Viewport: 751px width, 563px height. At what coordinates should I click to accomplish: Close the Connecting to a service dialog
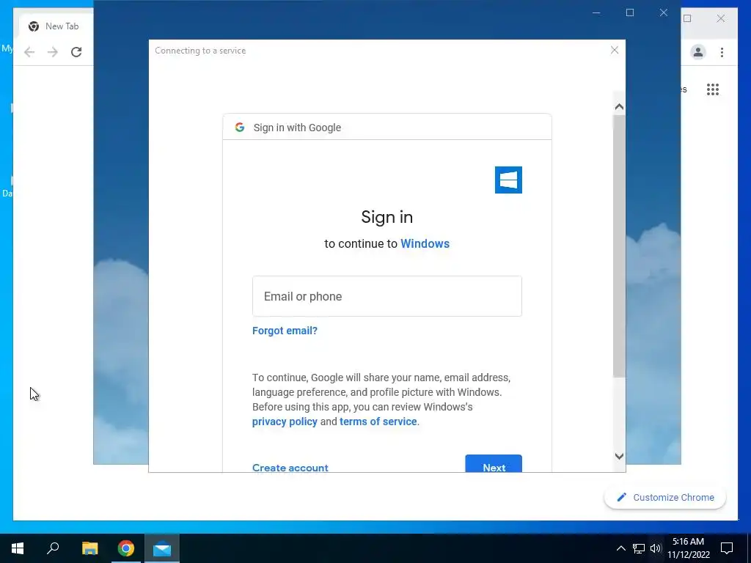[615, 51]
